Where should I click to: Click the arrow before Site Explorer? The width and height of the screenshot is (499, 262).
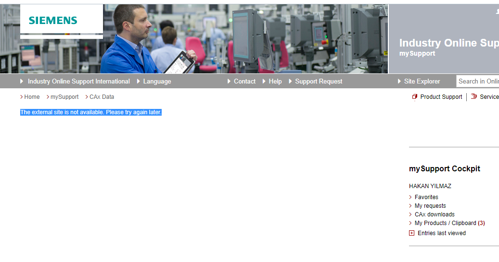click(399, 81)
